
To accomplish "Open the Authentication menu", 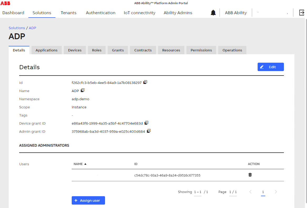I will pos(101,13).
